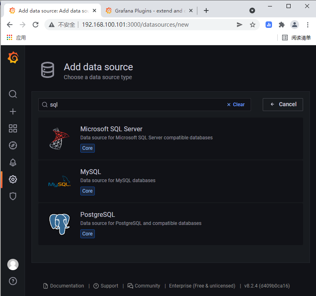Click the Core badge under PostgreSQL
316x296 pixels.
[x=88, y=234]
